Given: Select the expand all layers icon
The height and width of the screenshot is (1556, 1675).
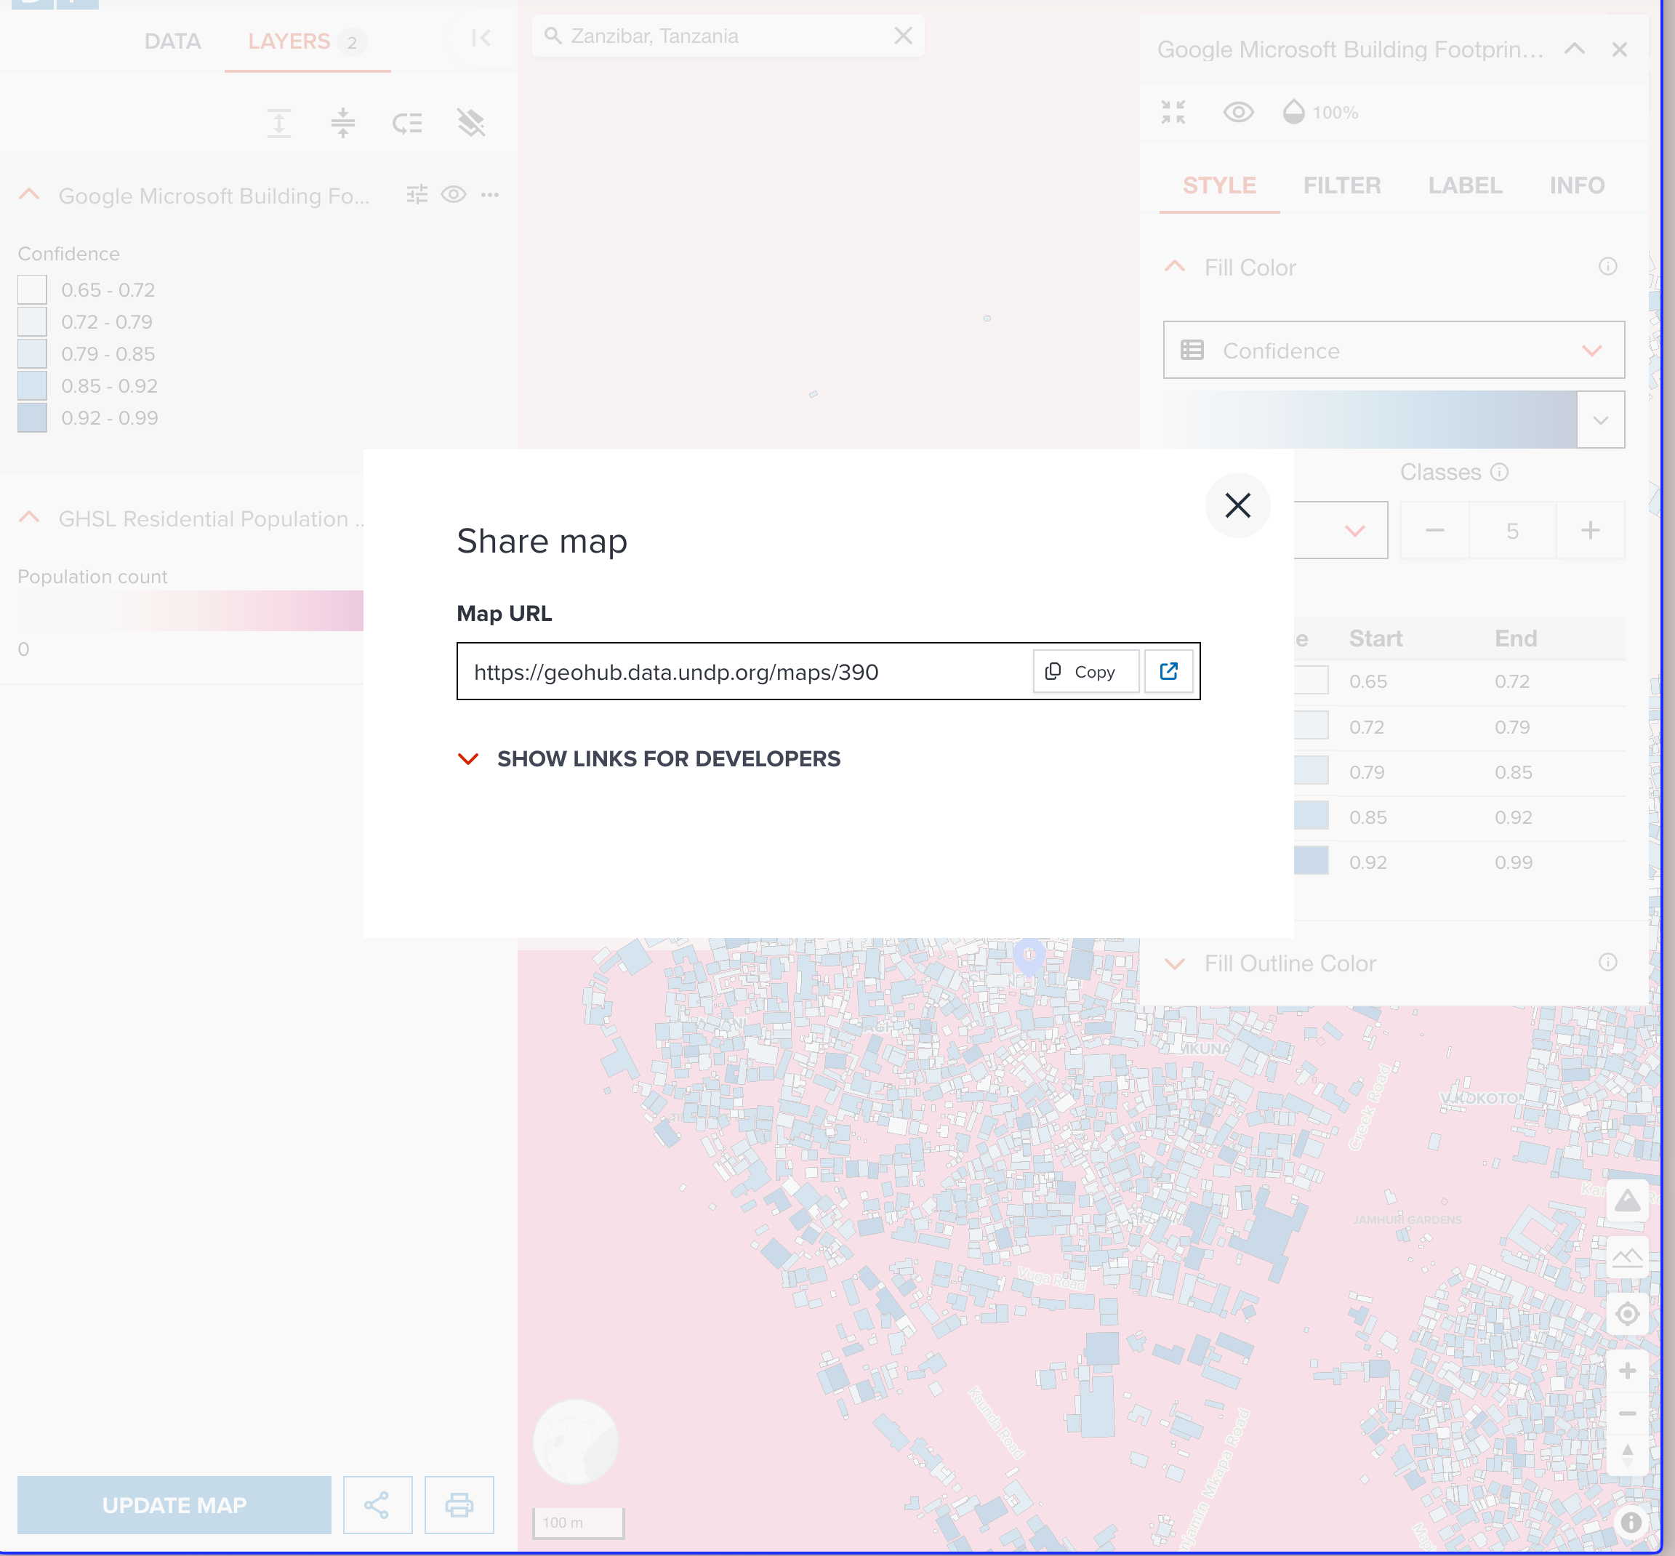Looking at the screenshot, I should [279, 122].
